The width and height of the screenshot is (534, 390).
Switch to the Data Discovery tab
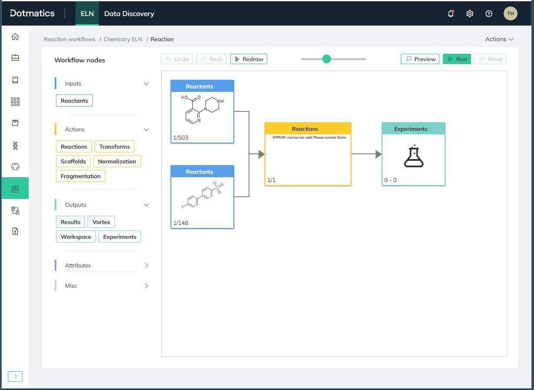129,13
